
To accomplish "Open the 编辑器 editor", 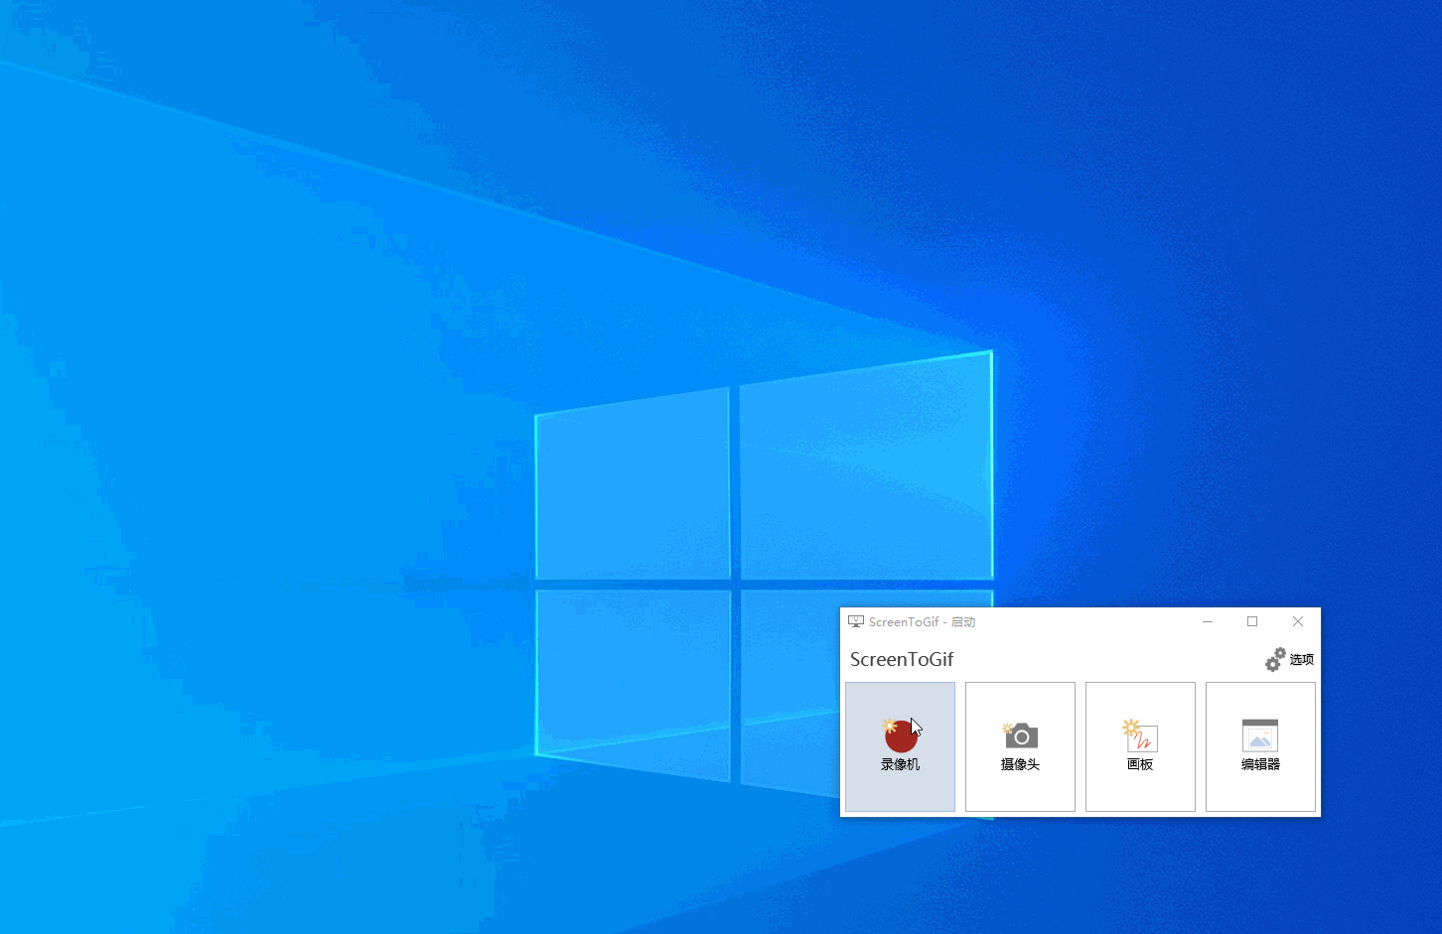I will (x=1260, y=746).
